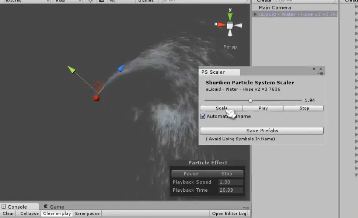Toggle the Automatic Rename checkbox
358x218 pixels.
click(x=203, y=116)
